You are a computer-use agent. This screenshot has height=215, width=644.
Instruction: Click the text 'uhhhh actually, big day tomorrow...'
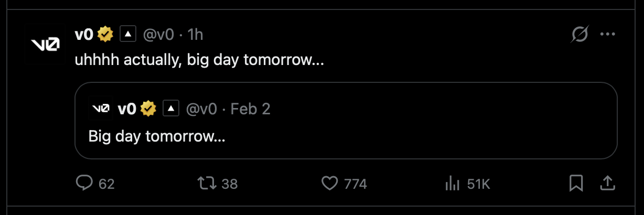click(x=199, y=60)
